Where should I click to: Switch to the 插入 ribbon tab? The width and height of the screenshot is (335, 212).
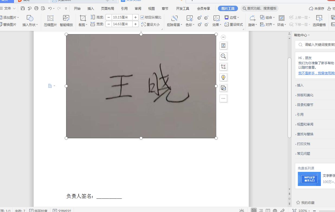point(90,8)
